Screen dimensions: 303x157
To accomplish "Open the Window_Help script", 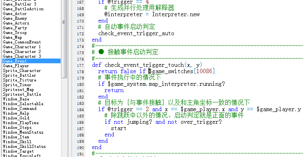I will click(16, 113).
